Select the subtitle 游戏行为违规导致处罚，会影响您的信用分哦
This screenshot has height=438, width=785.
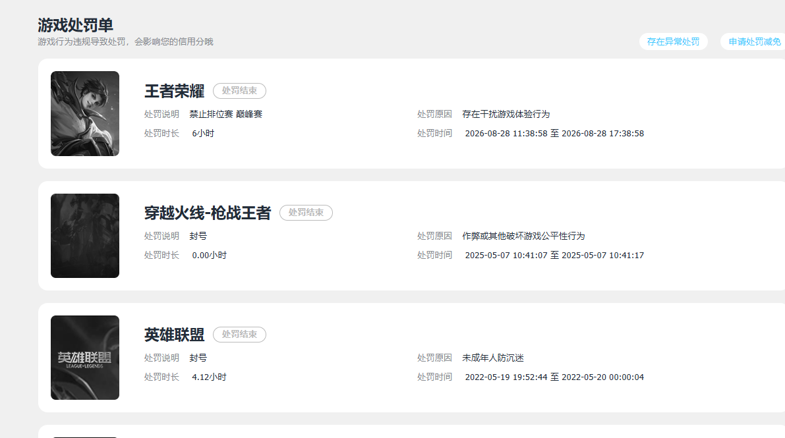[x=125, y=42]
